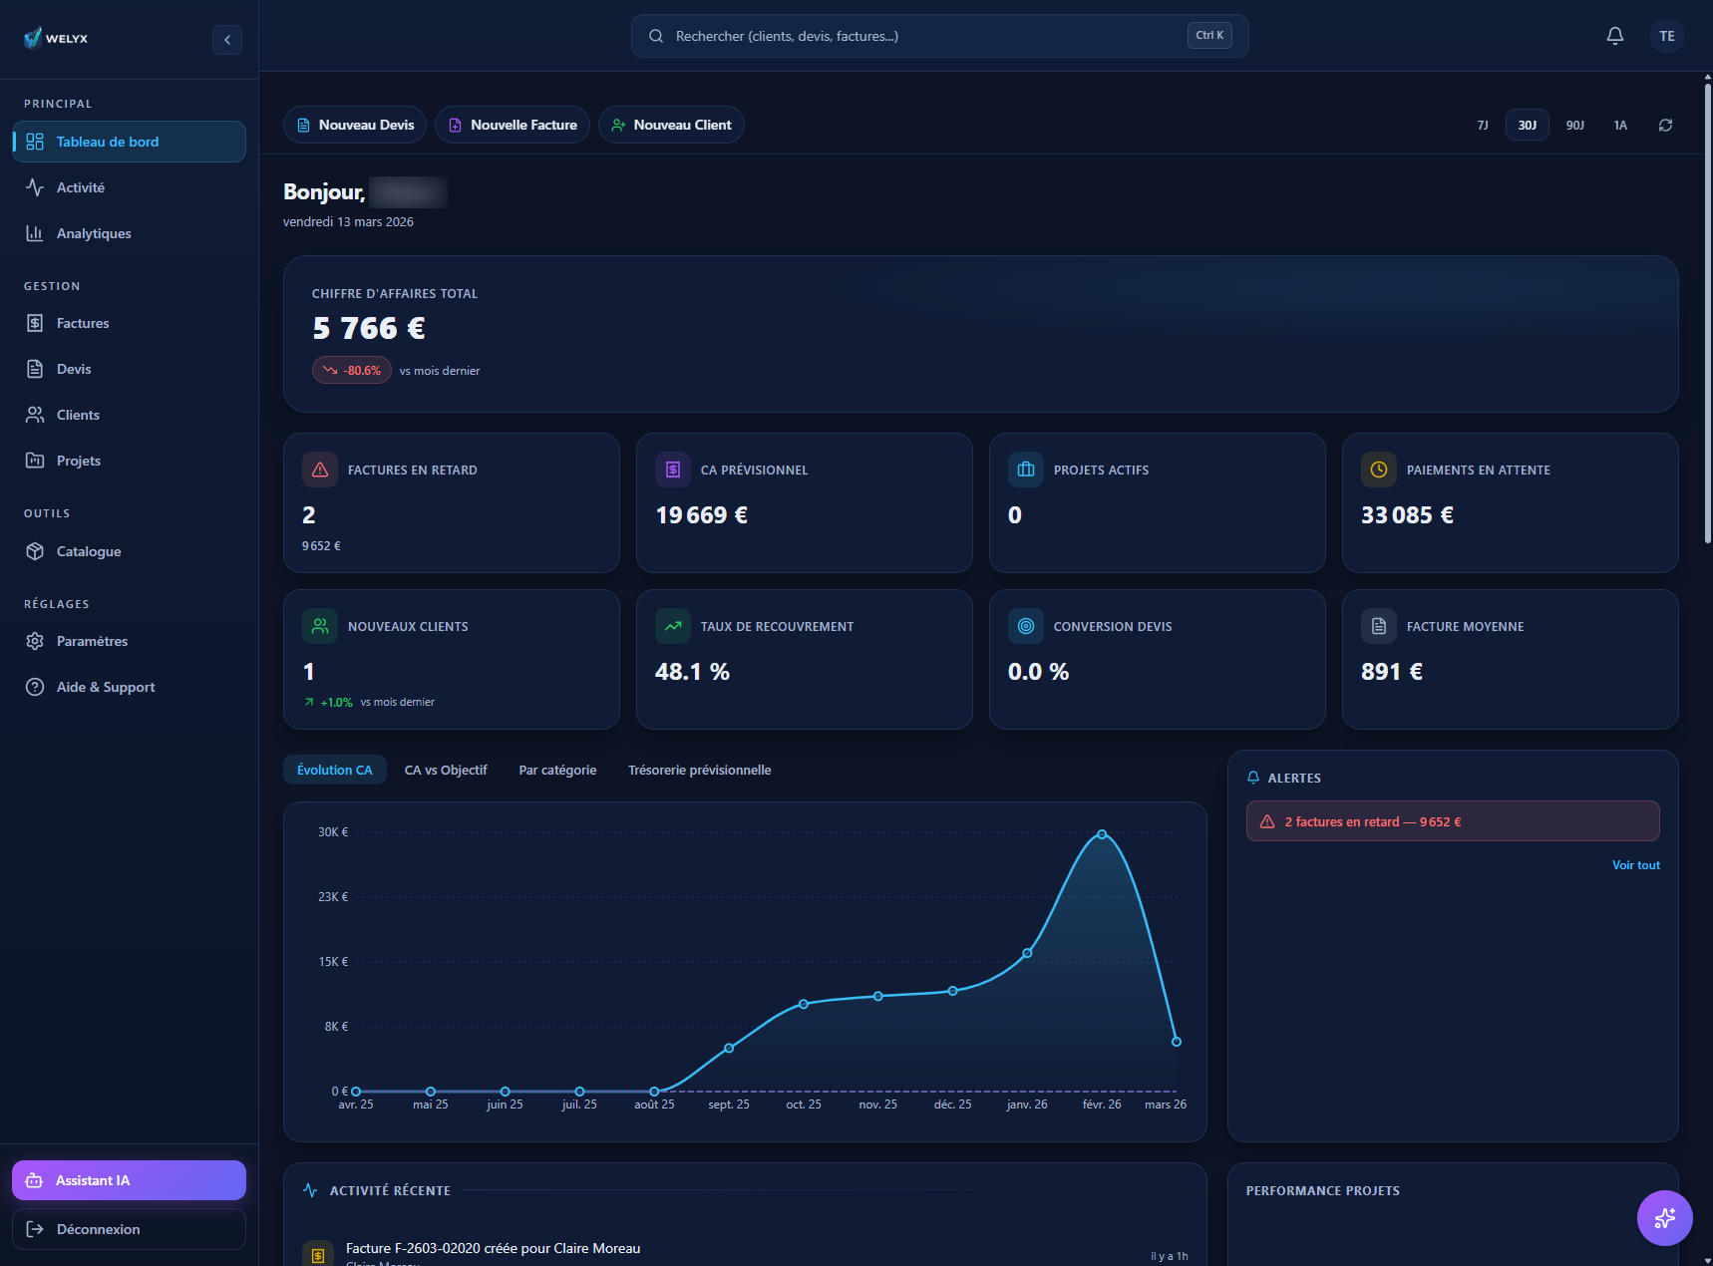The width and height of the screenshot is (1713, 1266).
Task: Open Analytiques from the sidebar
Action: (x=35, y=233)
